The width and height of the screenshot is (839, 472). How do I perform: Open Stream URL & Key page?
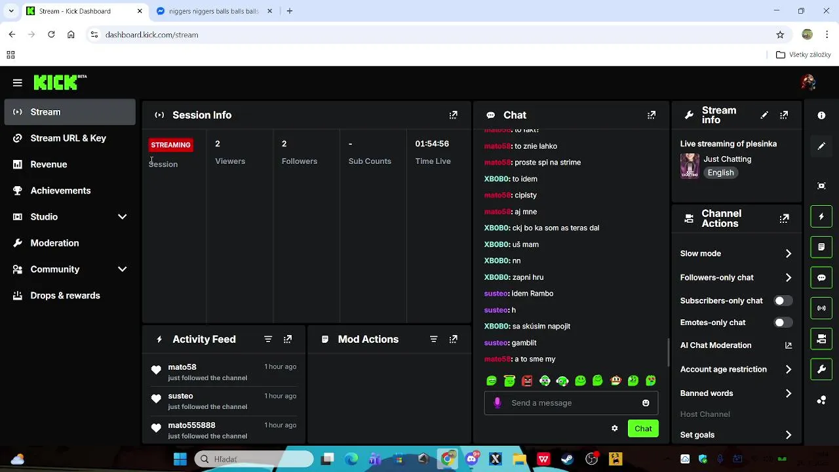point(69,138)
